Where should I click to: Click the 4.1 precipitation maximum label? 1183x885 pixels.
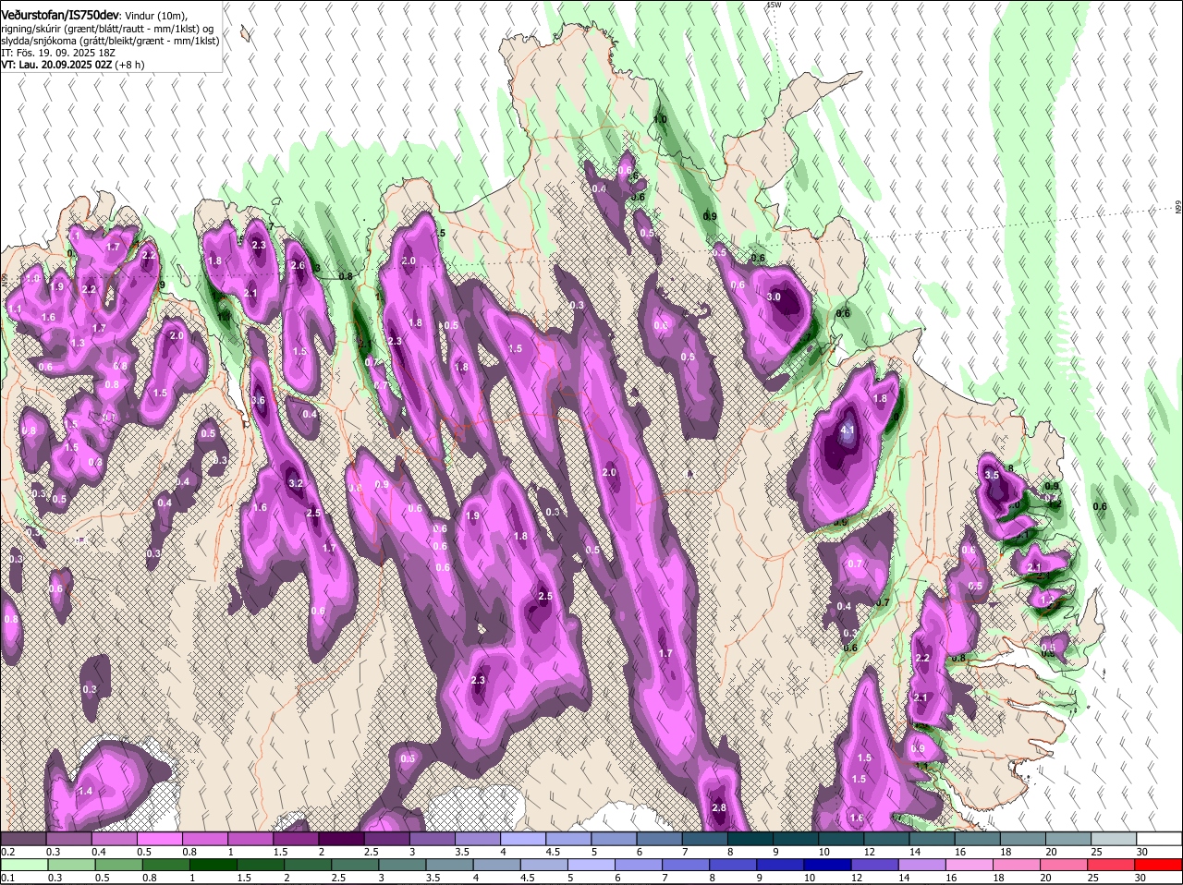(848, 430)
